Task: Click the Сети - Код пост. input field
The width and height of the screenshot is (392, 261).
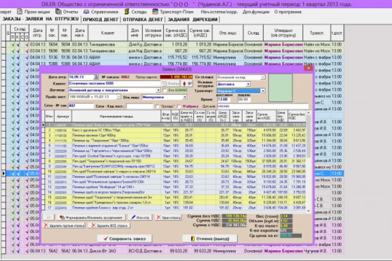Action: point(140,107)
